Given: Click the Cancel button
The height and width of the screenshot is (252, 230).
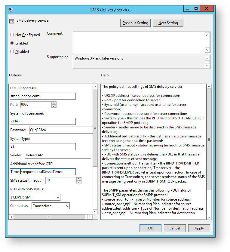Looking at the screenshot, I should click(175, 228).
